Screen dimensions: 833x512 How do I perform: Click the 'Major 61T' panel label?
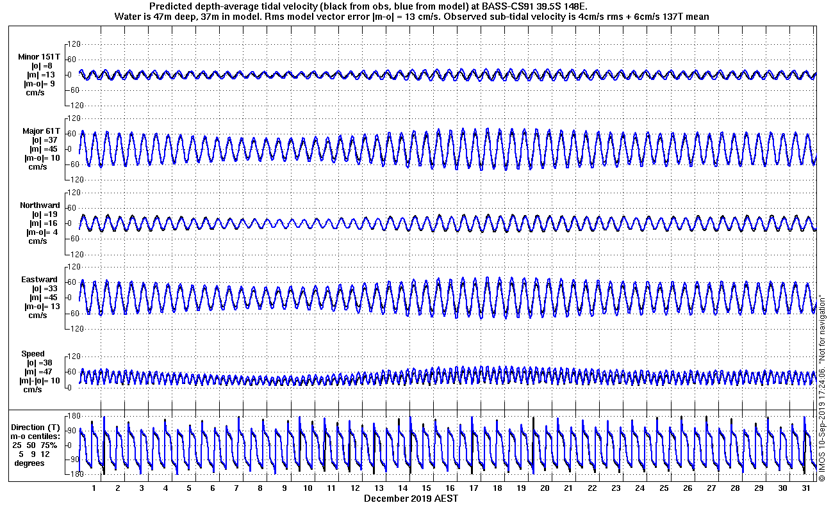(41, 131)
